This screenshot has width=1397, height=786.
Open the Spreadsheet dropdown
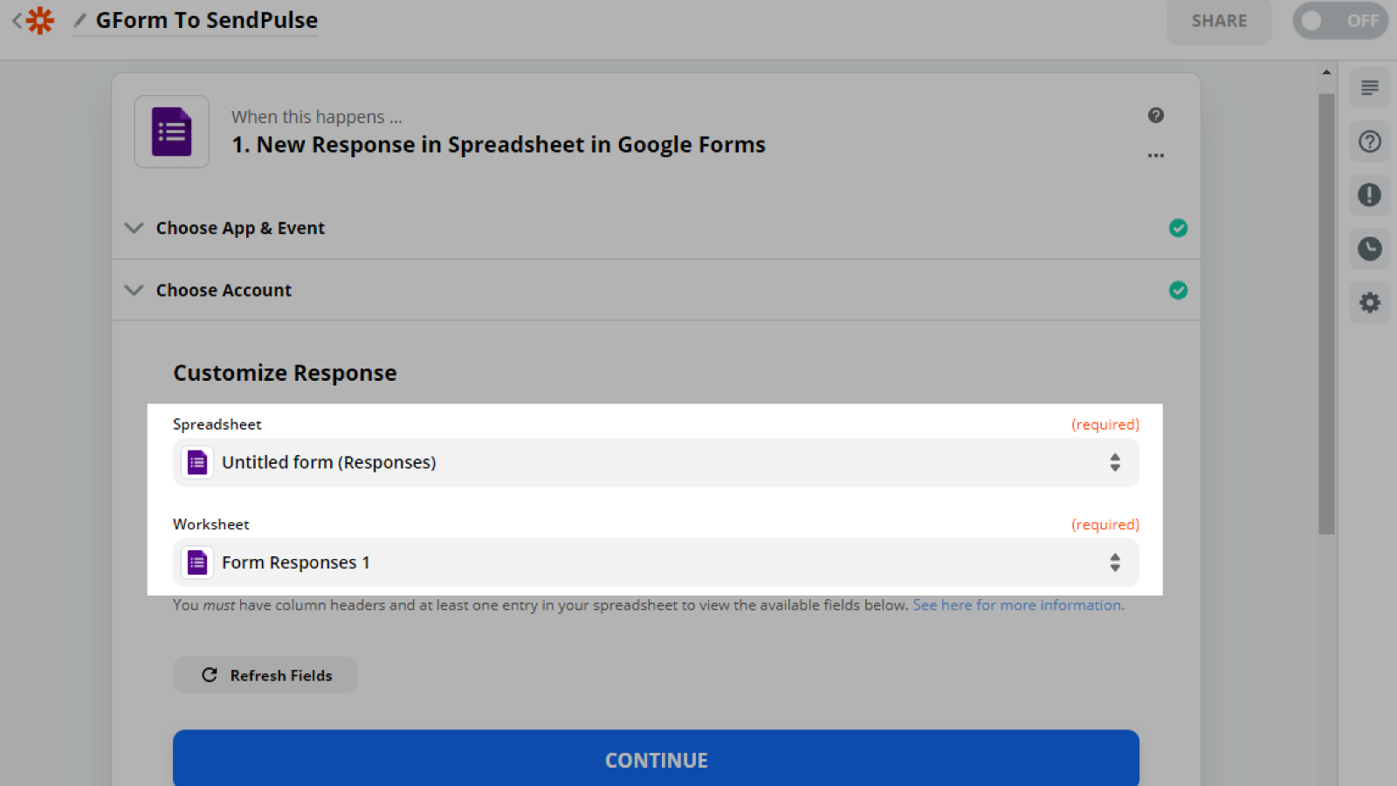655,463
